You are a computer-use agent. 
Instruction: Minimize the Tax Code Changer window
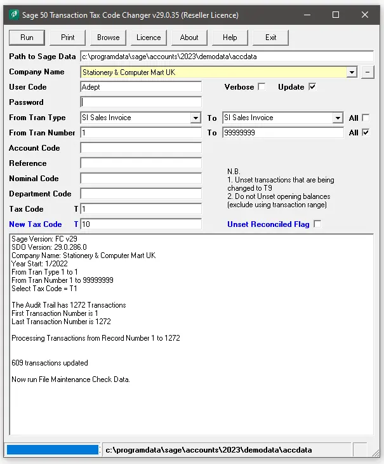[x=307, y=15]
